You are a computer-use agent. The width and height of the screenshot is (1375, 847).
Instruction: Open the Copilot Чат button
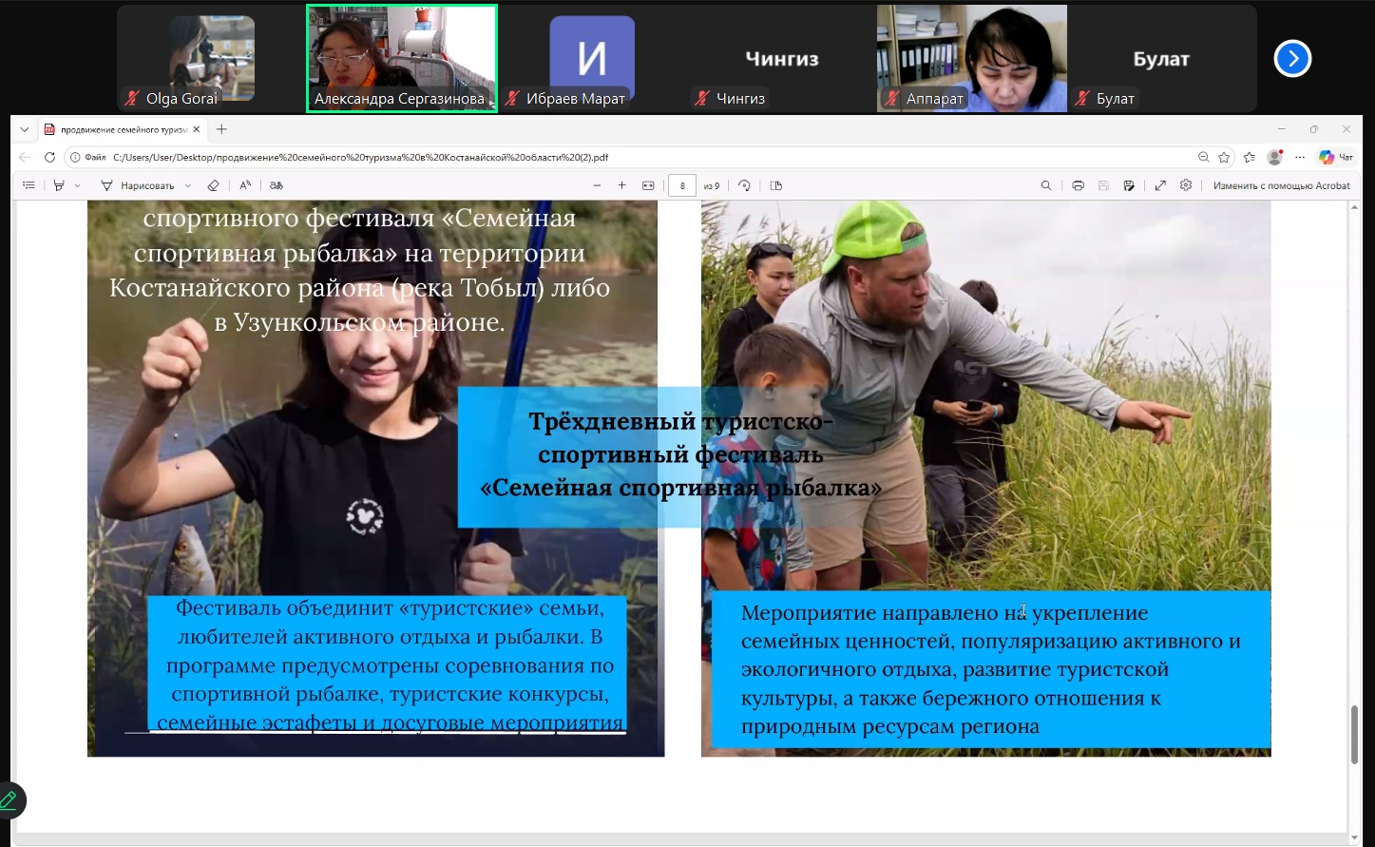pos(1336,157)
